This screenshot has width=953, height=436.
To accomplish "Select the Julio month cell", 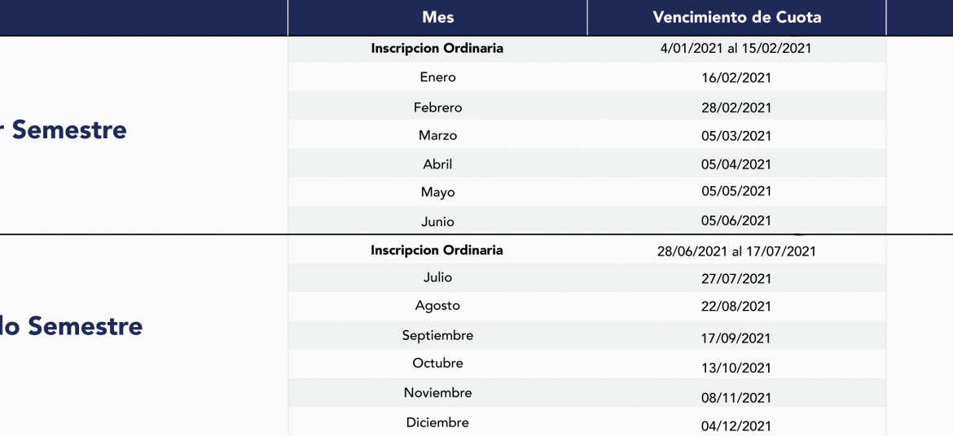I will tap(437, 277).
